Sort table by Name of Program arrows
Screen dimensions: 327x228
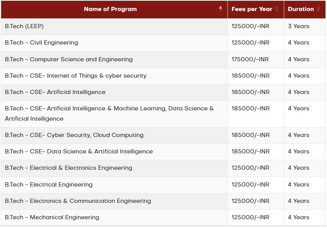coord(220,9)
